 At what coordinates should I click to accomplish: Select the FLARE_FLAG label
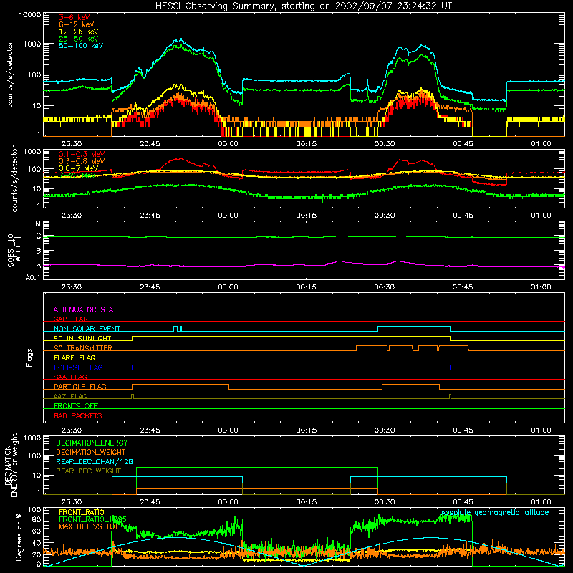pos(74,357)
